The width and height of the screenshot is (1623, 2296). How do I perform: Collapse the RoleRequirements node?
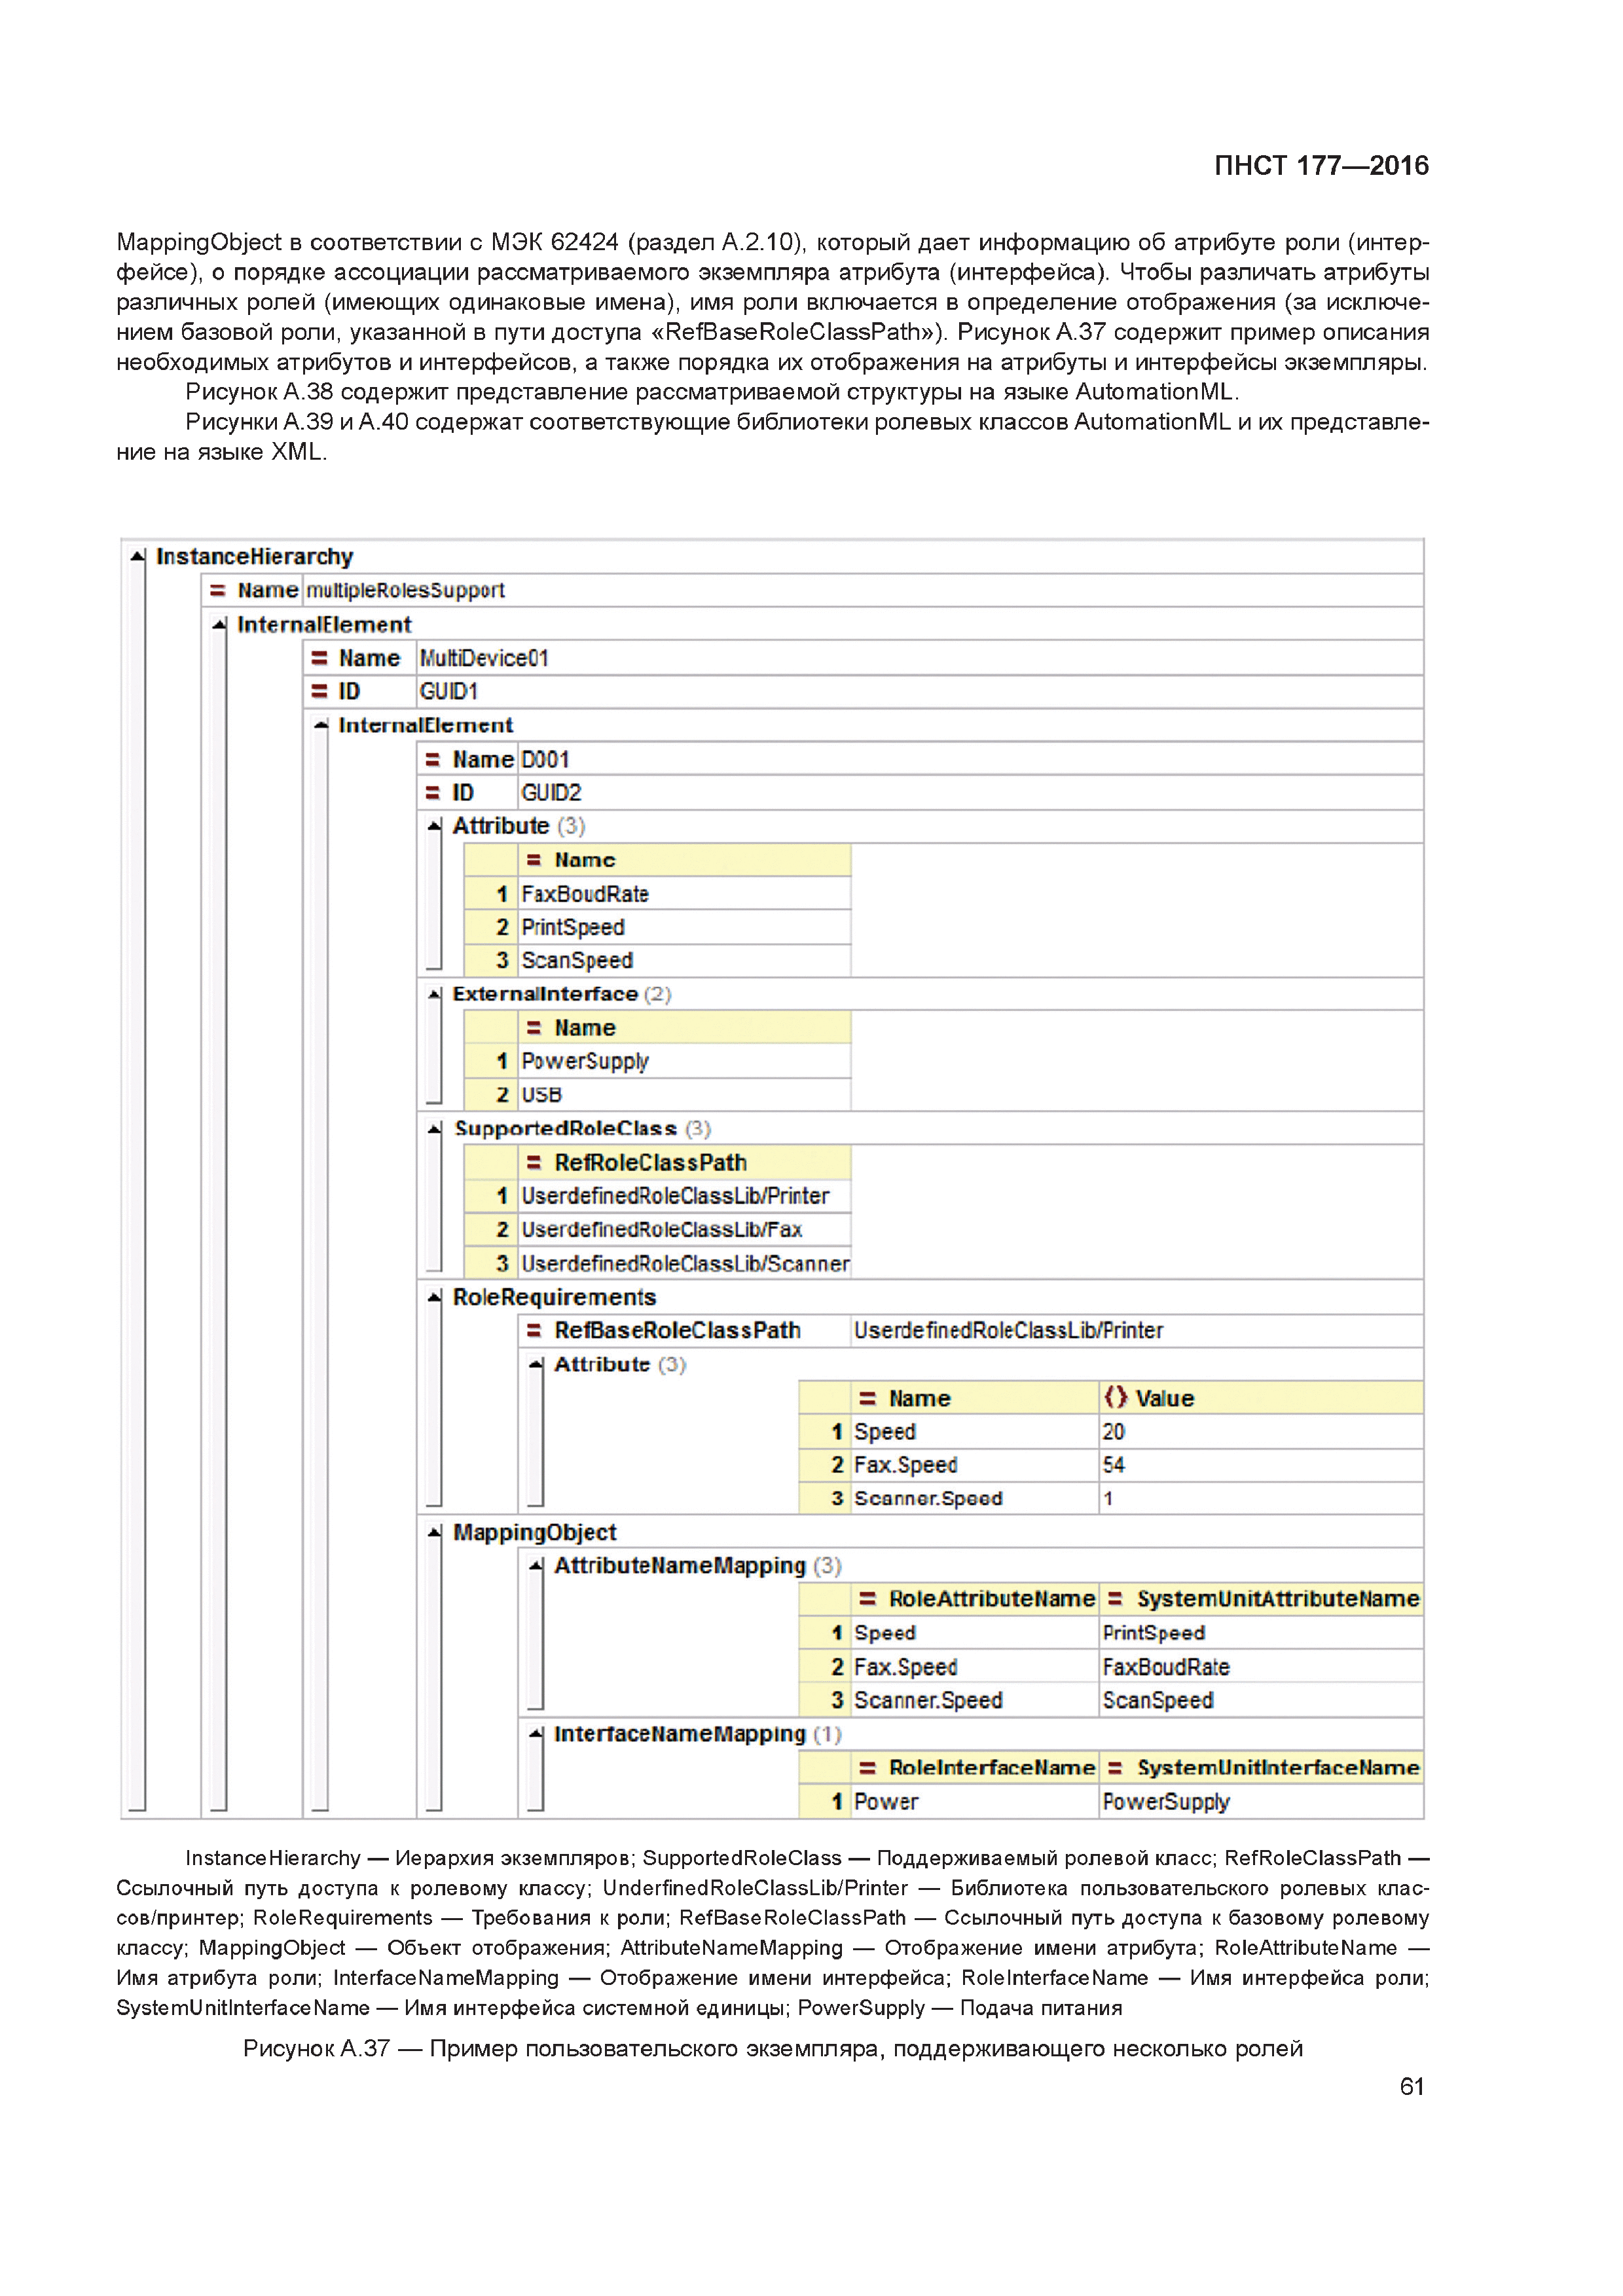tap(434, 1297)
